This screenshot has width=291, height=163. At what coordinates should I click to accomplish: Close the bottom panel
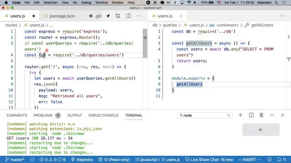tap(282, 115)
